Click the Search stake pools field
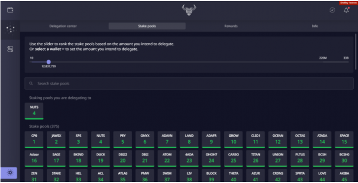Image resolution: width=358 pixels, height=183 pixels. (189, 84)
